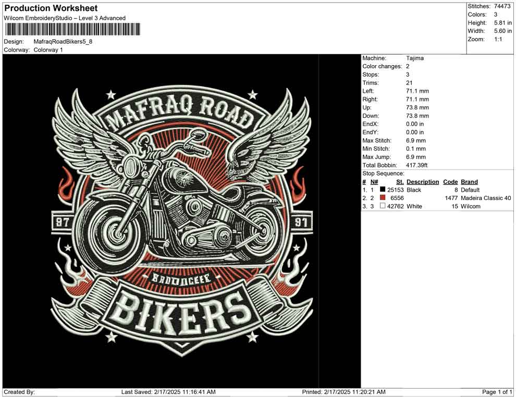Click the underlined Code column header
The height and width of the screenshot is (397, 516).
(450, 182)
